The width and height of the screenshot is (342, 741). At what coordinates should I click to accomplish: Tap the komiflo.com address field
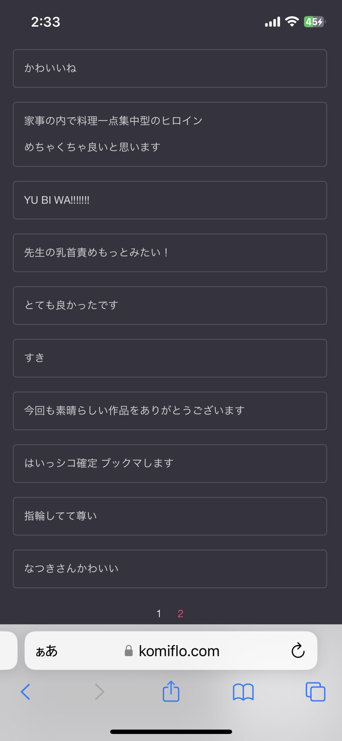179,651
